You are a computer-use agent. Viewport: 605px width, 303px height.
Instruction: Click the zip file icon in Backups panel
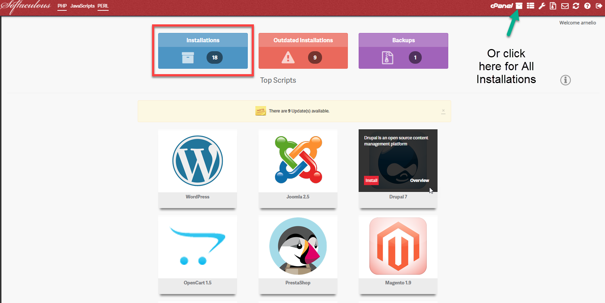point(387,58)
